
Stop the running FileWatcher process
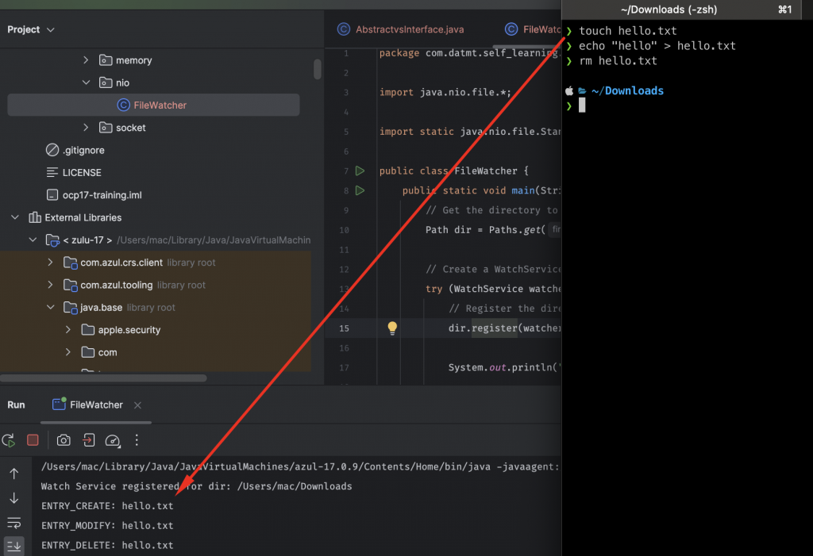(33, 440)
